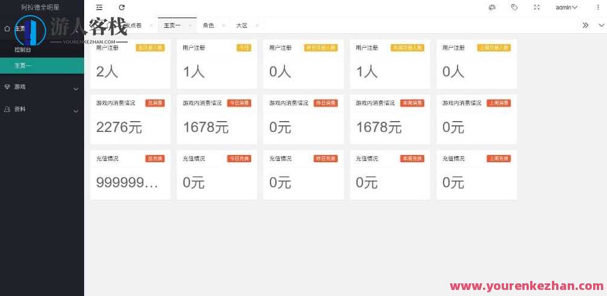Open the theme palette icon
Viewport: 607px width, 296px height.
point(492,7)
